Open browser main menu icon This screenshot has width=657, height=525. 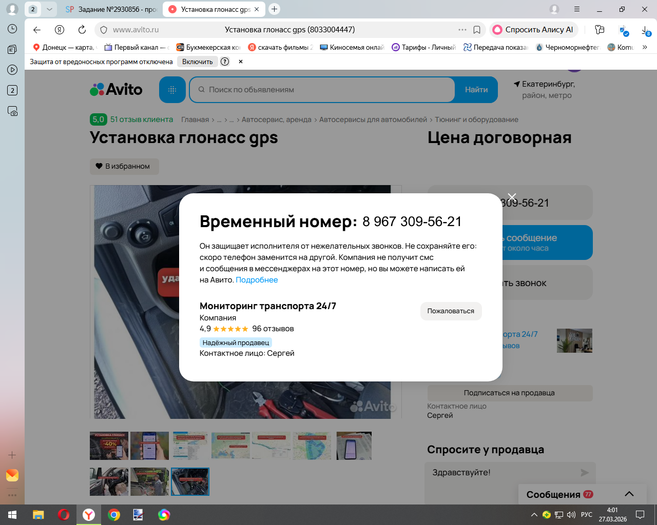point(577,9)
